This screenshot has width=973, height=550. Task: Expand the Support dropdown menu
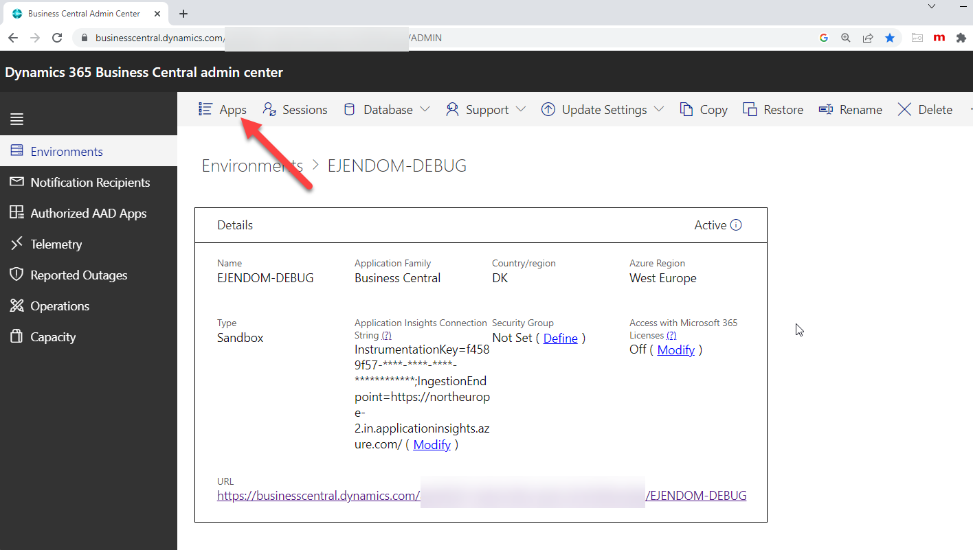pyautogui.click(x=486, y=109)
